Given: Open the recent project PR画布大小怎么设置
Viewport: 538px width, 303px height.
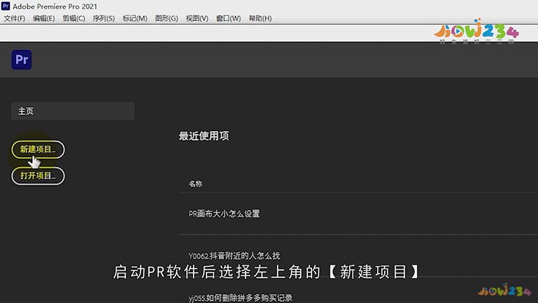Looking at the screenshot, I should tap(224, 213).
